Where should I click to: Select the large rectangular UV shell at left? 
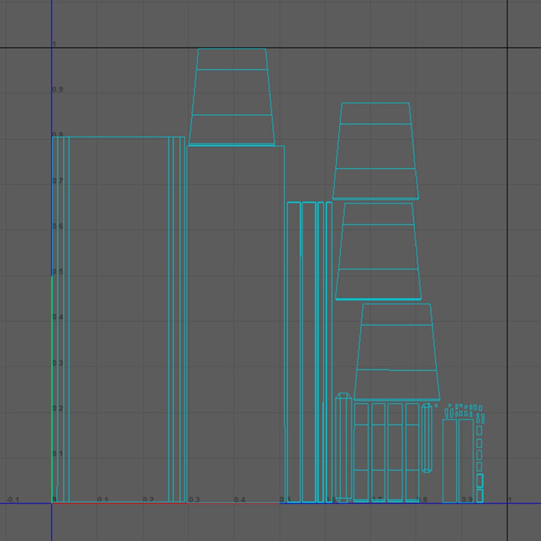(118, 319)
